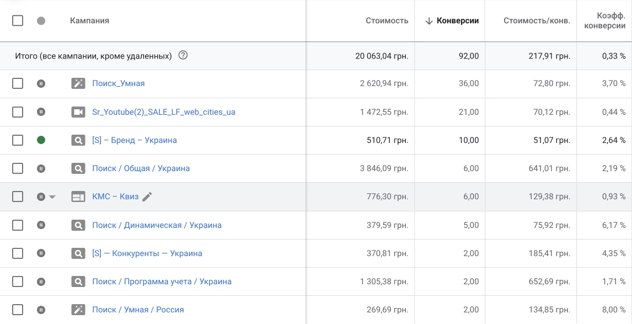Sort by the Стоимость column header

387,20
